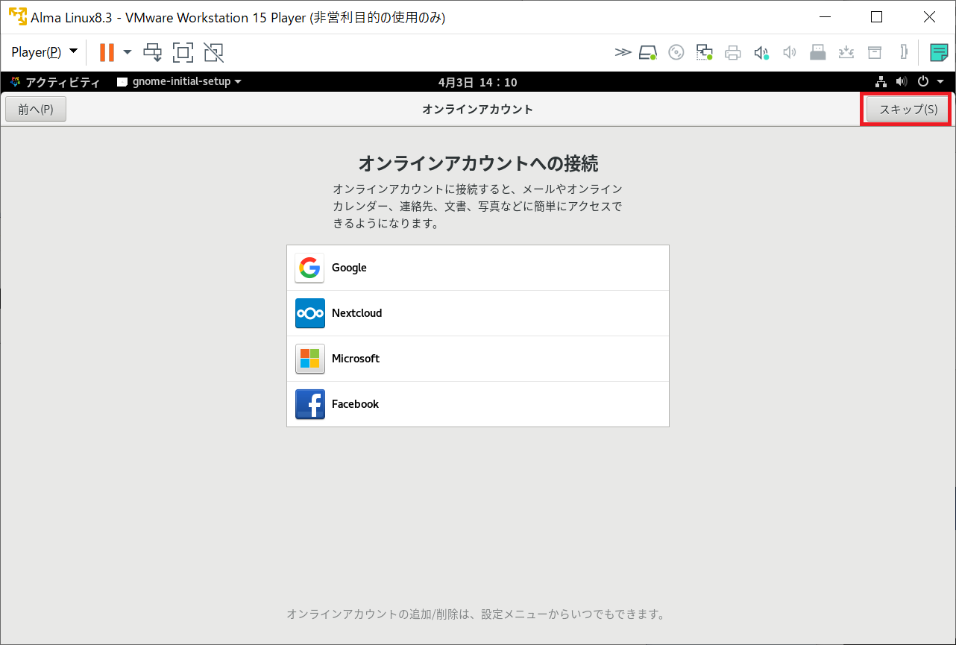The width and height of the screenshot is (956, 645).
Task: Click the GNOME power icon in top bar
Action: [x=923, y=82]
